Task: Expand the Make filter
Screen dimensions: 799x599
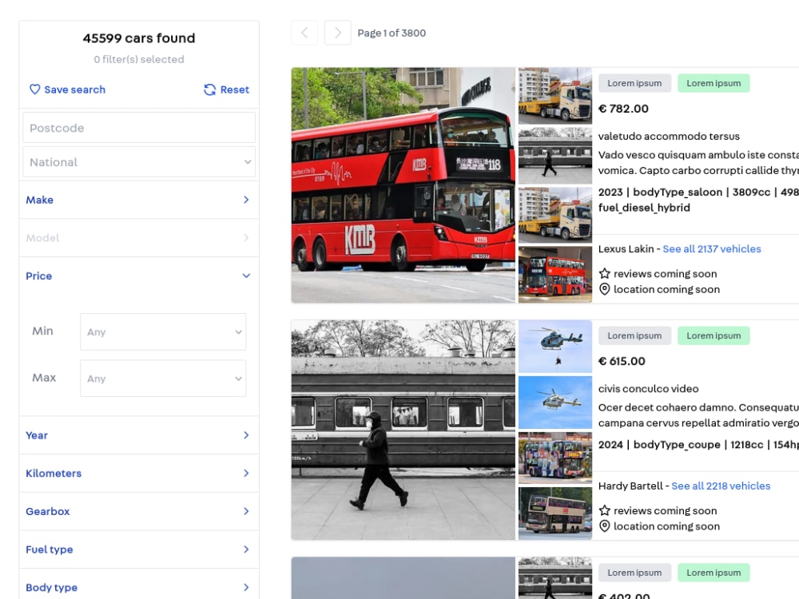Action: [x=138, y=200]
